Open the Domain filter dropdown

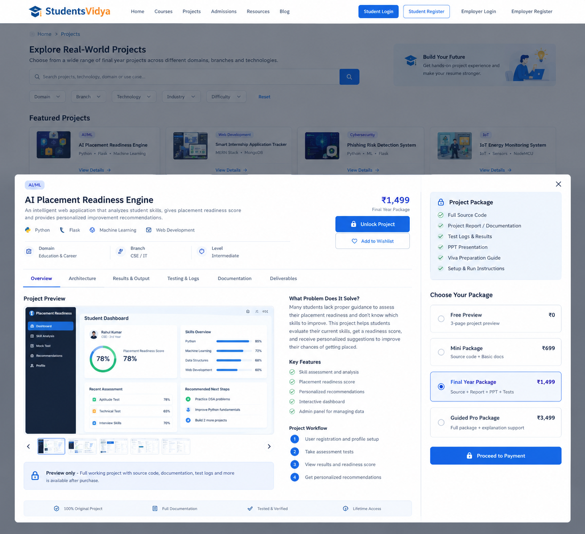47,97
